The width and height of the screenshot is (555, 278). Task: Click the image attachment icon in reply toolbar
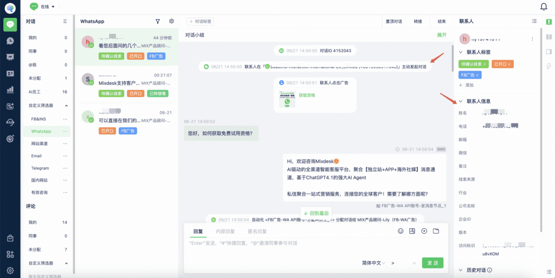[412, 231]
